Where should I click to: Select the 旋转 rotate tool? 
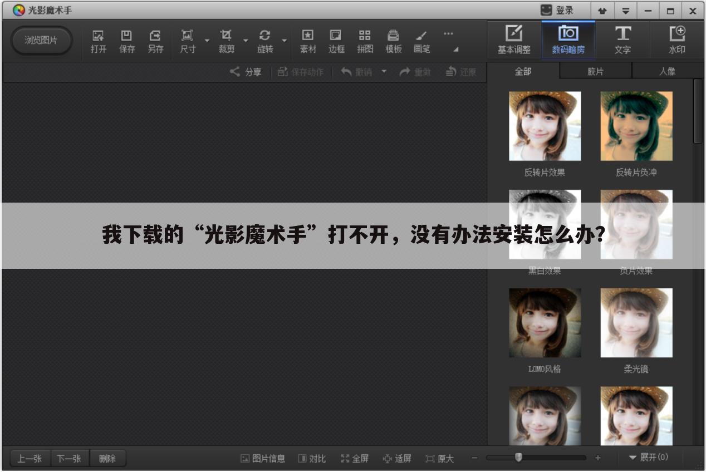pyautogui.click(x=265, y=41)
